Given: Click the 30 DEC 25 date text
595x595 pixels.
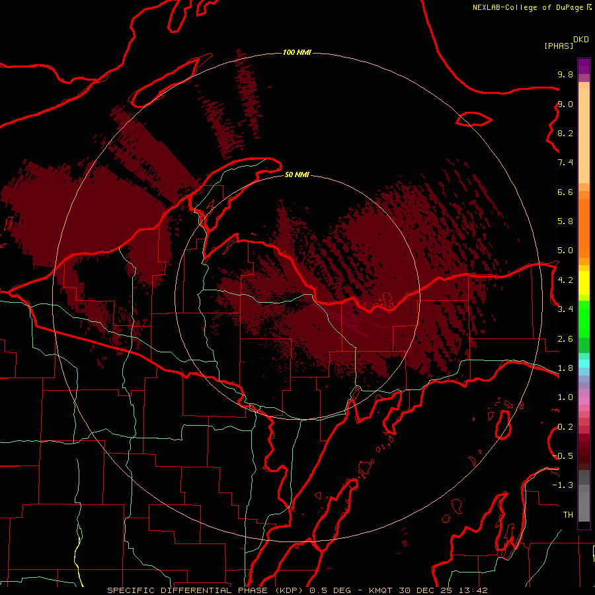Looking at the screenshot, I should 426,590.
